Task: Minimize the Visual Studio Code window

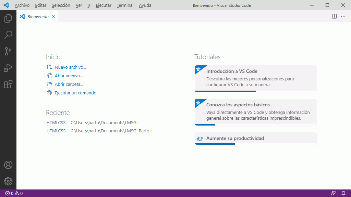Action: pyautogui.click(x=312, y=5)
